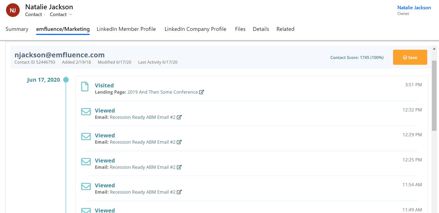Open 2019 And Then Some Conference link
439x213 pixels.
[162, 92]
